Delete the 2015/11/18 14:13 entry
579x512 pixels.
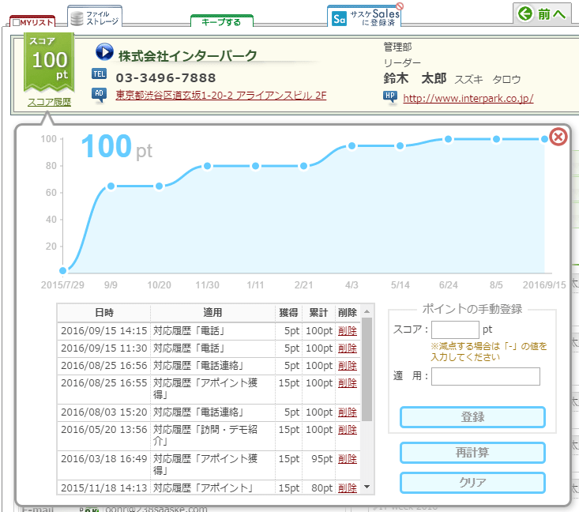[348, 488]
